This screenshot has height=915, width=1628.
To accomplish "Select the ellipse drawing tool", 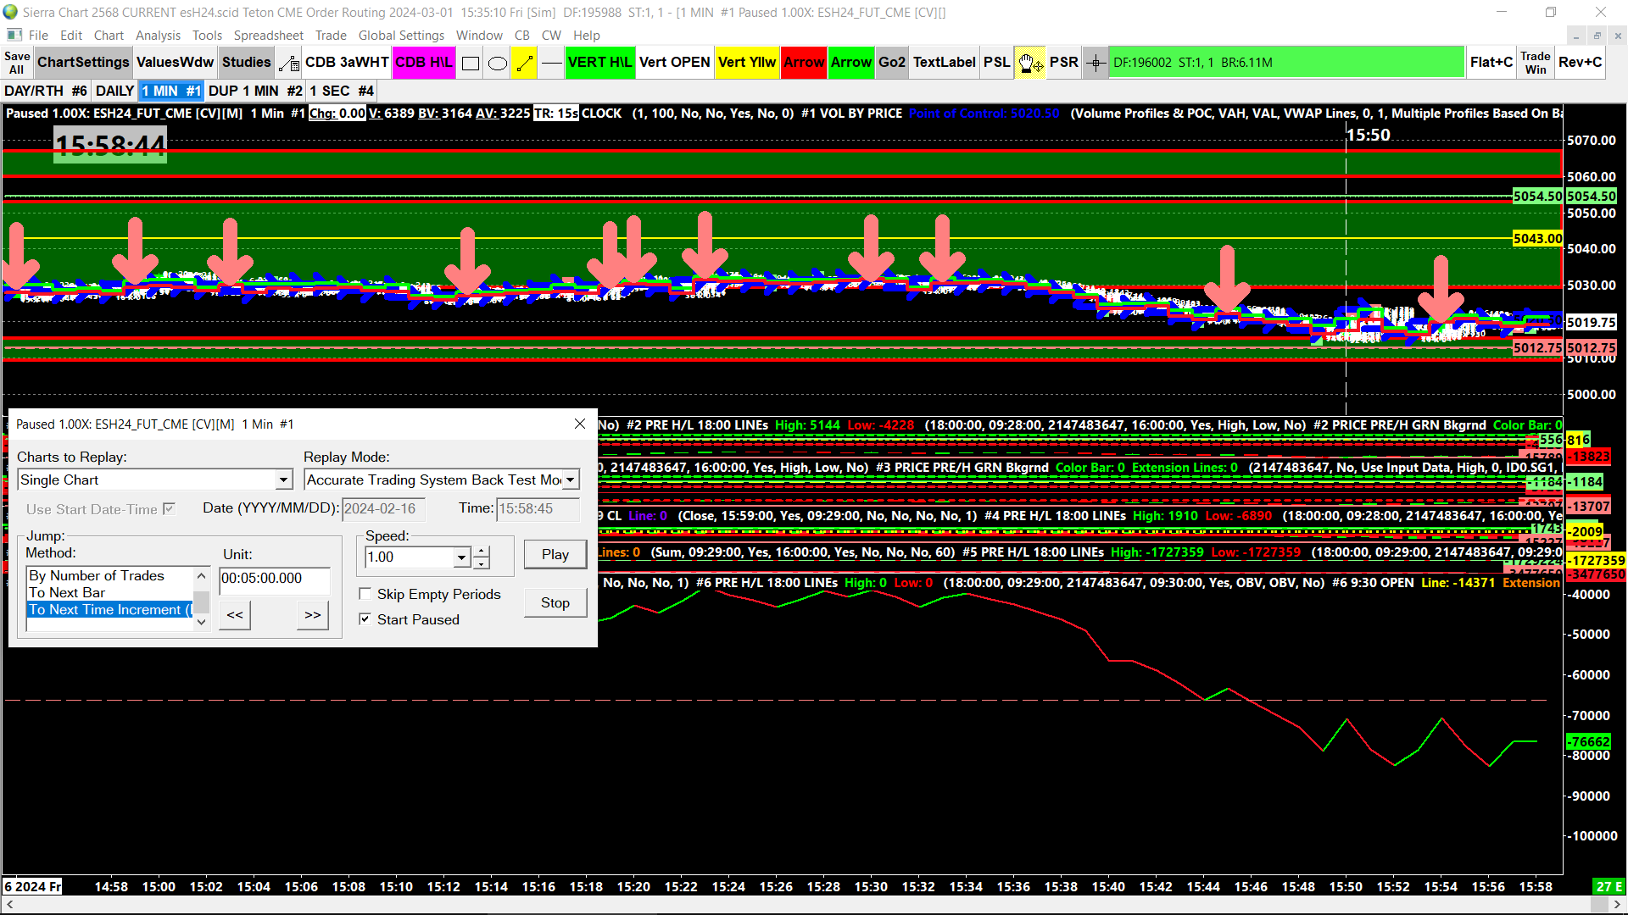I will 498,64.
